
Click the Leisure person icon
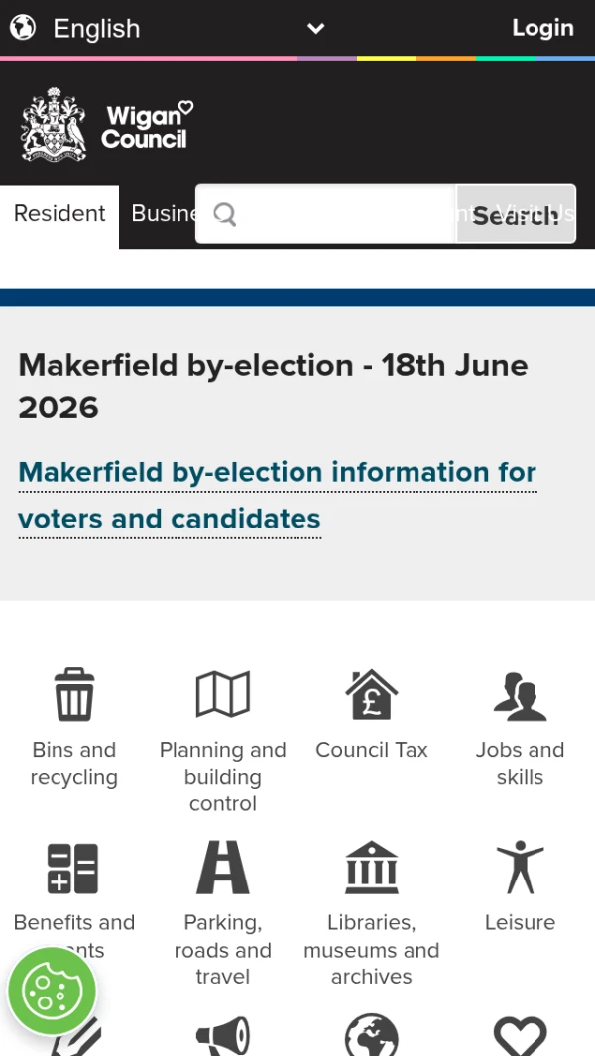(520, 867)
